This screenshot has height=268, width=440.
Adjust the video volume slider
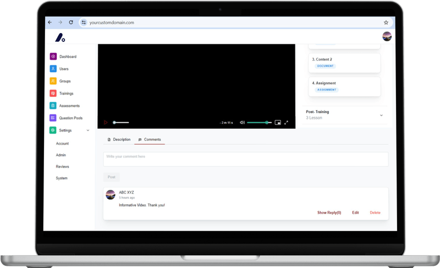click(259, 122)
